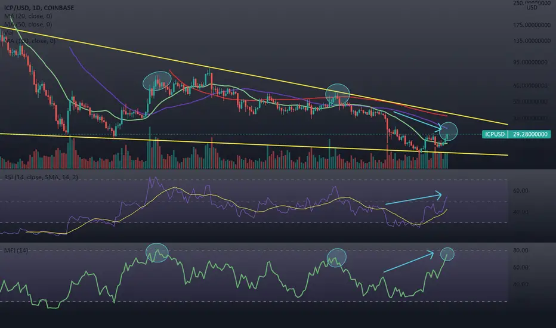This screenshot has width=556, height=328.
Task: Select the MA (50, close, 0) indicator legend
Action: [x=28, y=24]
